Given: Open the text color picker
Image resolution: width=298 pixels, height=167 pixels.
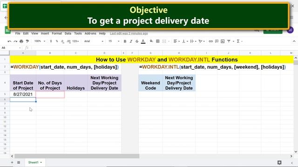Looking at the screenshot, I should pyautogui.click(x=143, y=41).
